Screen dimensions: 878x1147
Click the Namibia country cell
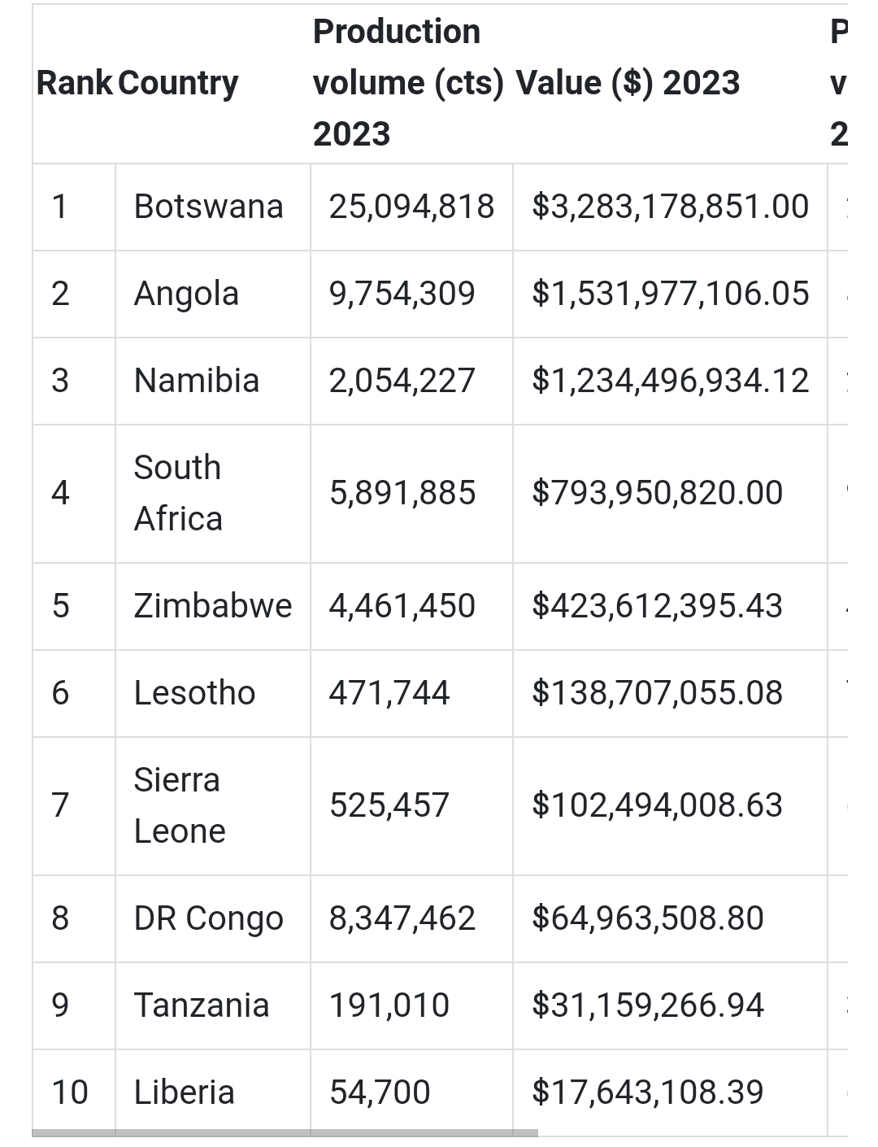click(x=196, y=381)
